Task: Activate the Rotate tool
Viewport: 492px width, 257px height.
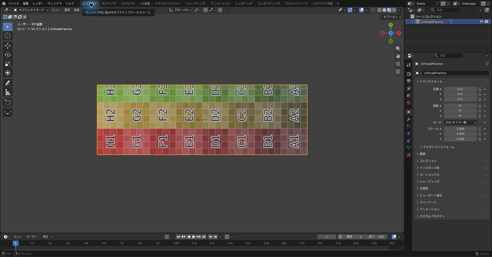Action: (x=8, y=55)
